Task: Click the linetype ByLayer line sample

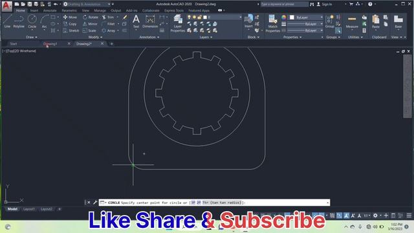Action: pos(305,30)
